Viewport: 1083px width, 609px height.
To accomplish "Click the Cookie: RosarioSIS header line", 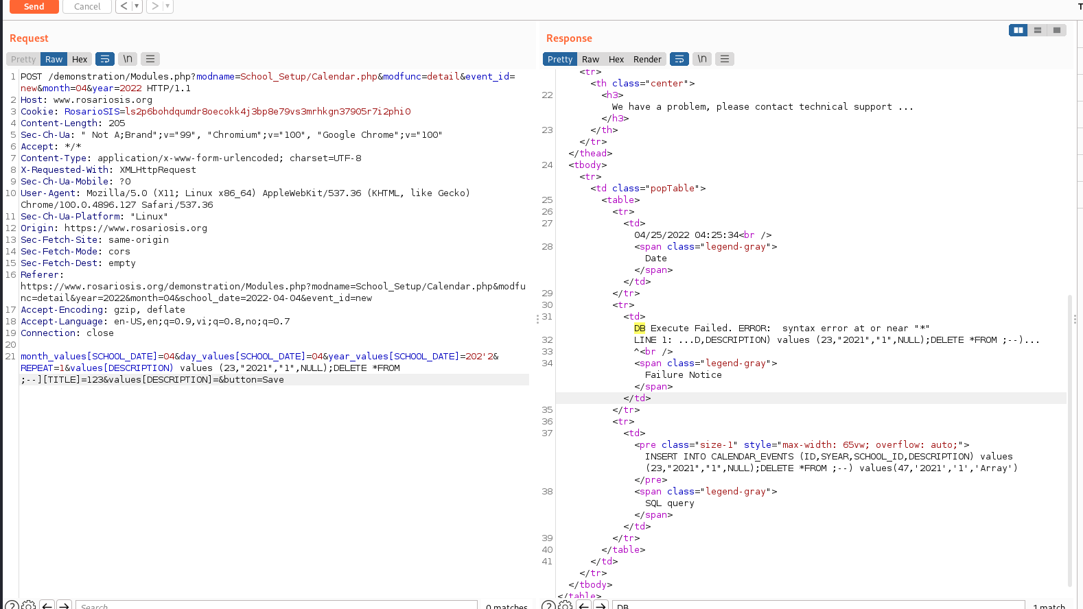I will coord(216,111).
